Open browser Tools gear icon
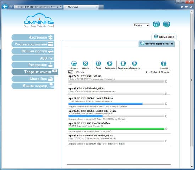 point(191,7)
